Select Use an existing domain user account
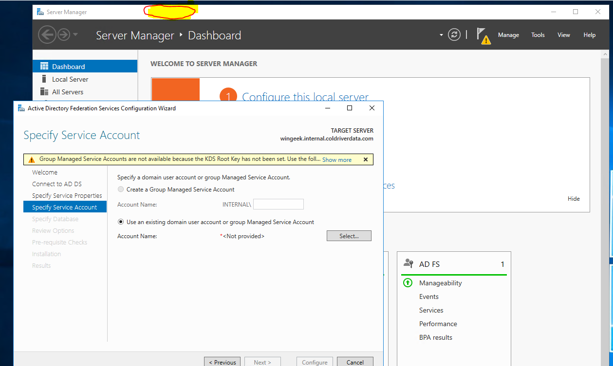Viewport: 613px width, 366px height. point(121,222)
